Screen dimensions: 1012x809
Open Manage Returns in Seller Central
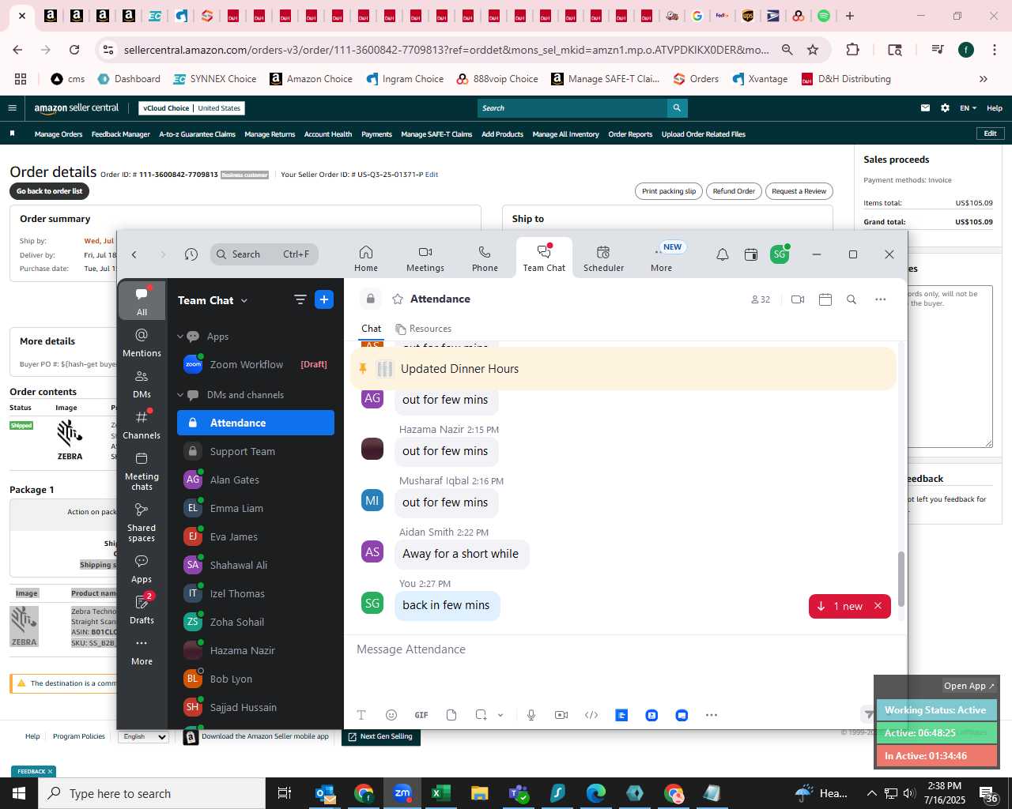coord(270,134)
